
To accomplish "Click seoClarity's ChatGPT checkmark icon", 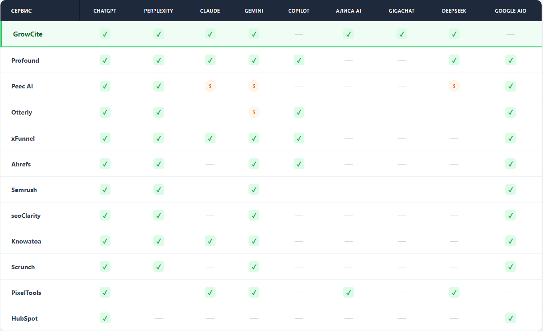I will [x=105, y=215].
